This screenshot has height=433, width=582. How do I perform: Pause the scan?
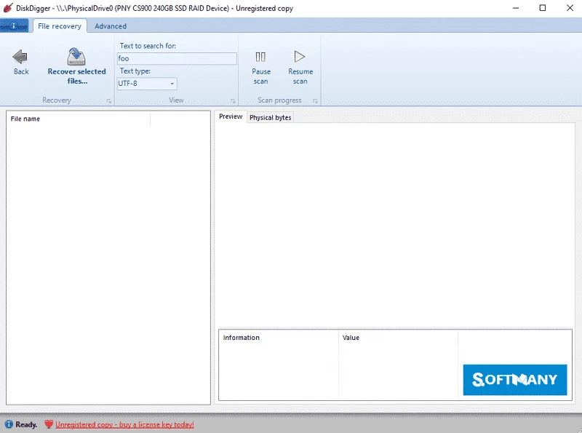click(260, 57)
